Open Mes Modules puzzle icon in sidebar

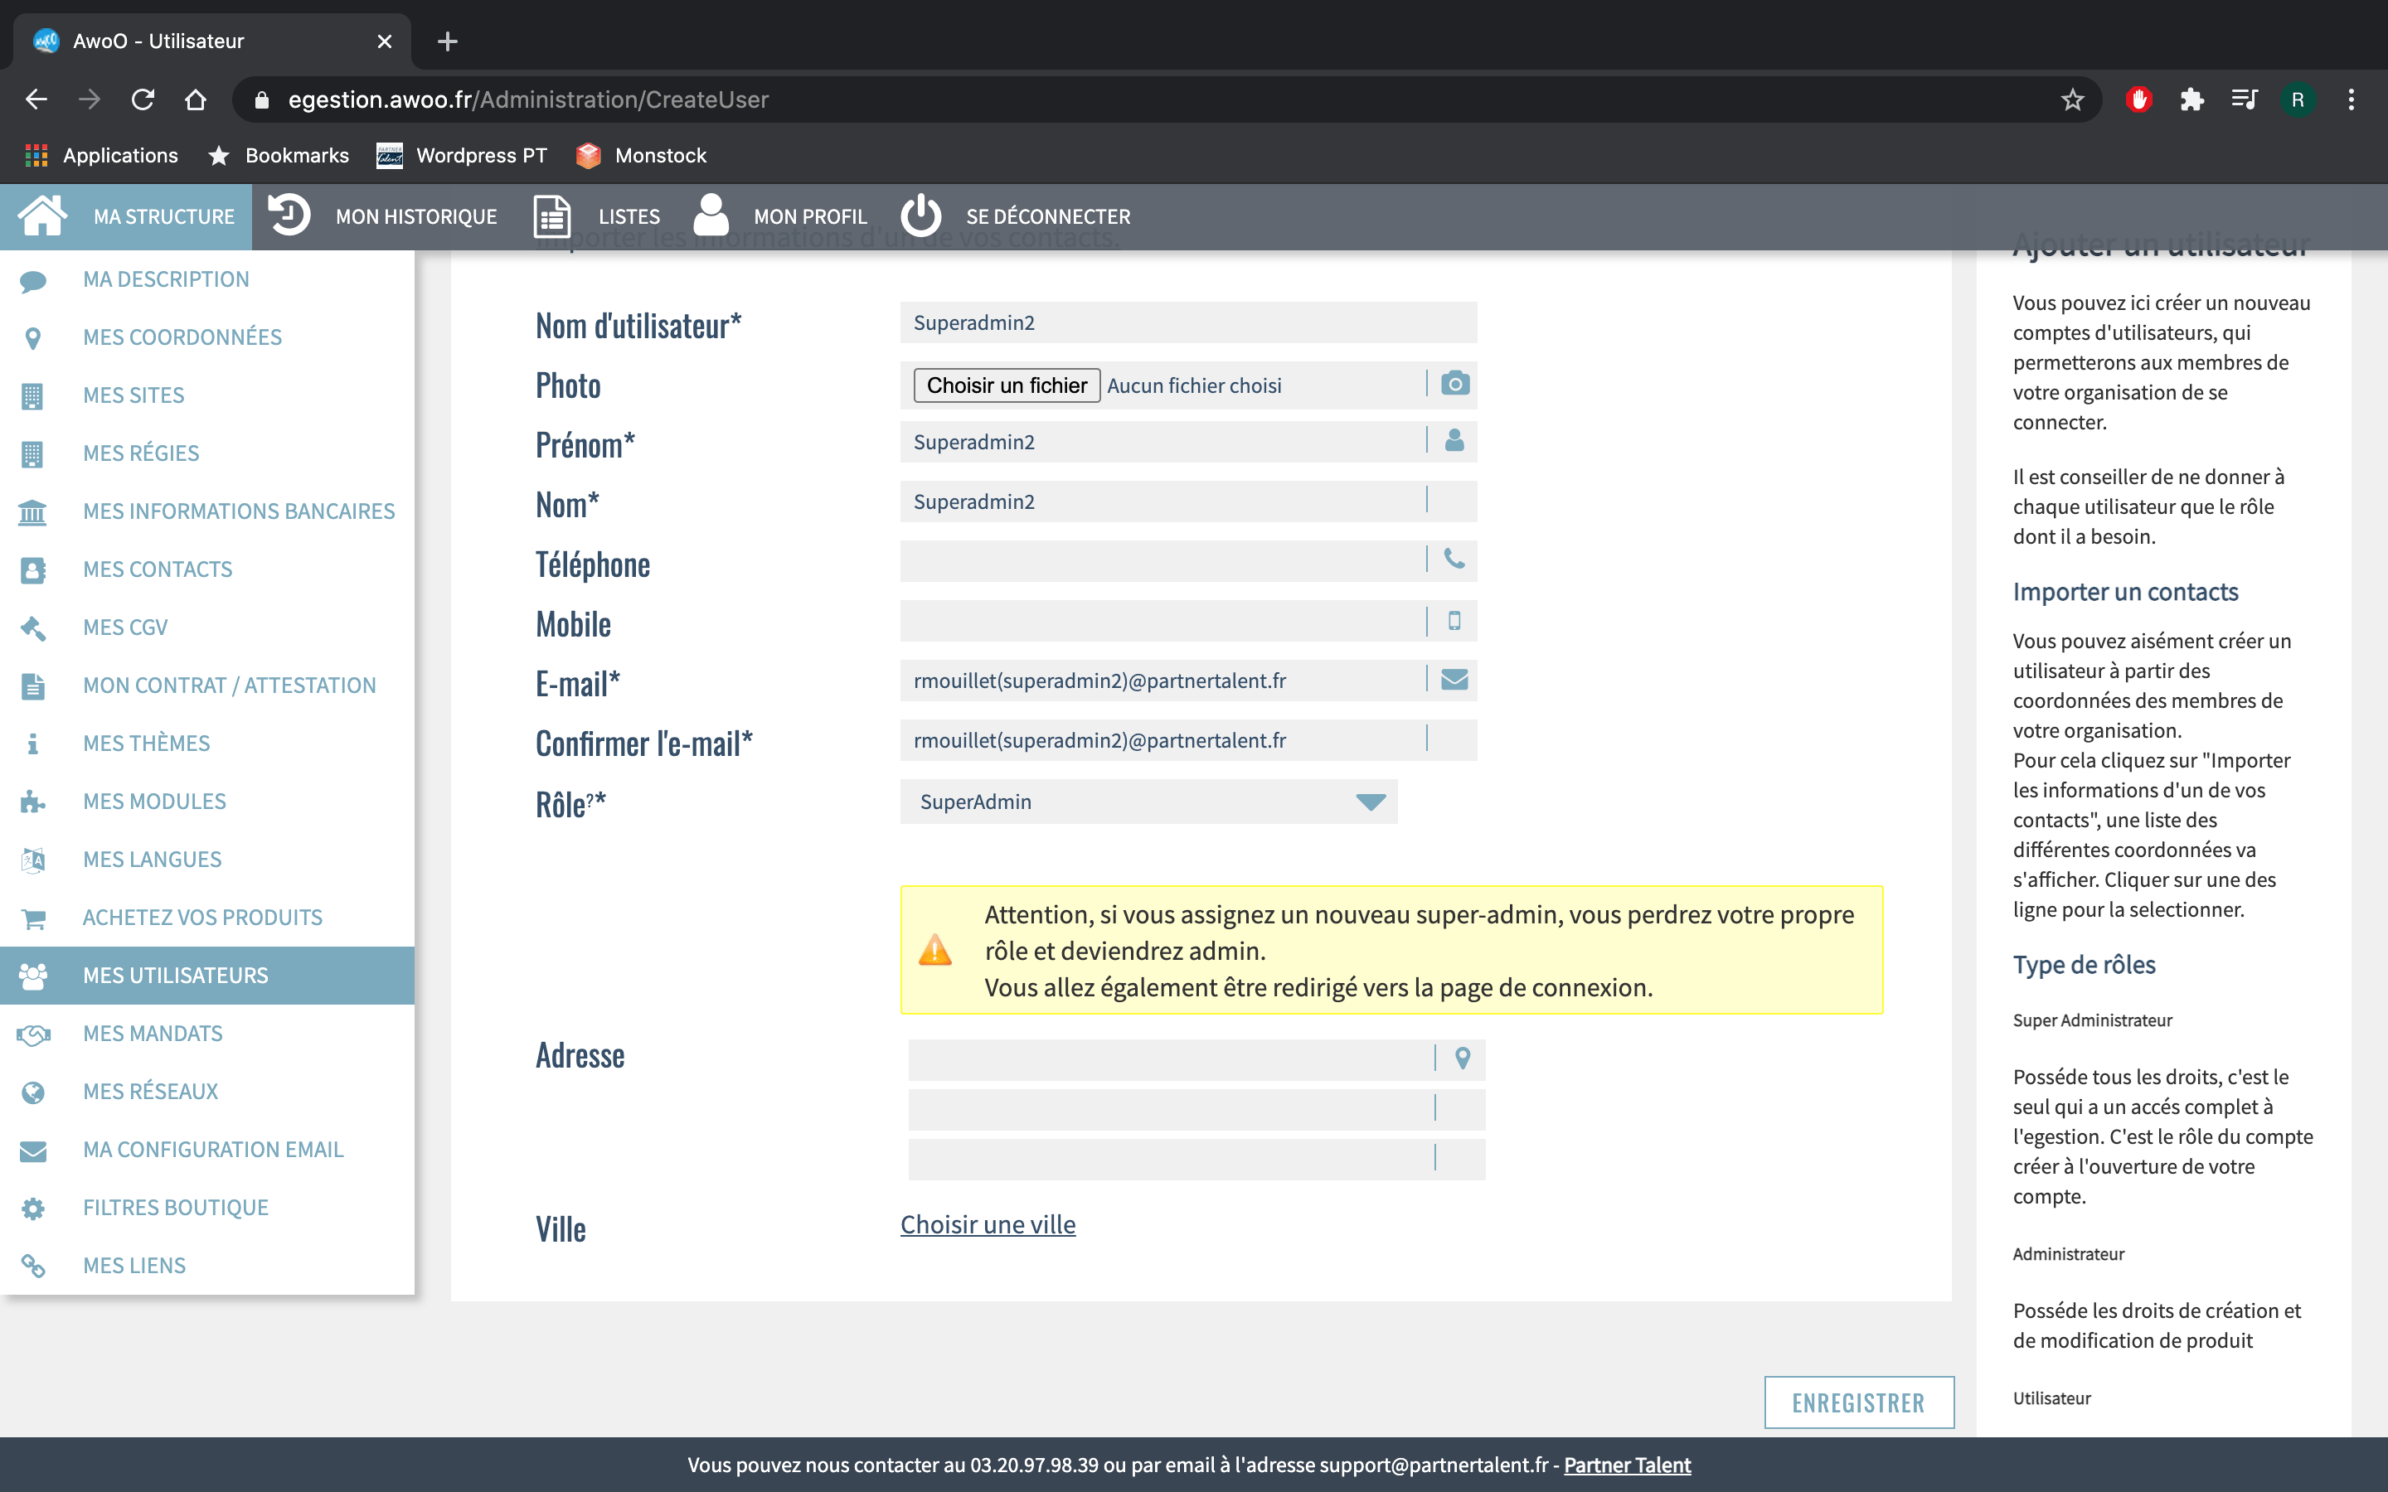point(32,802)
